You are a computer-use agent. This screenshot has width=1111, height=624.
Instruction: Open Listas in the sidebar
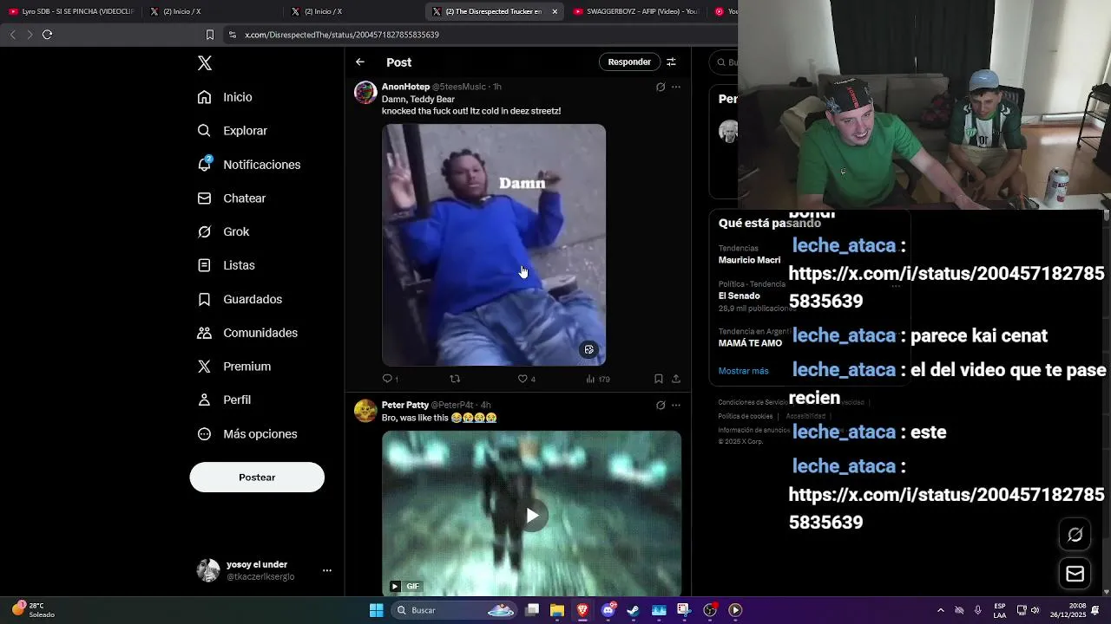[x=227, y=266]
